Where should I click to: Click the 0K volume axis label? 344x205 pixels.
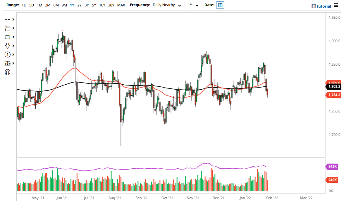(331, 191)
